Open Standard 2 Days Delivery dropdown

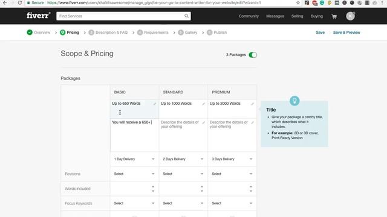click(x=183, y=159)
